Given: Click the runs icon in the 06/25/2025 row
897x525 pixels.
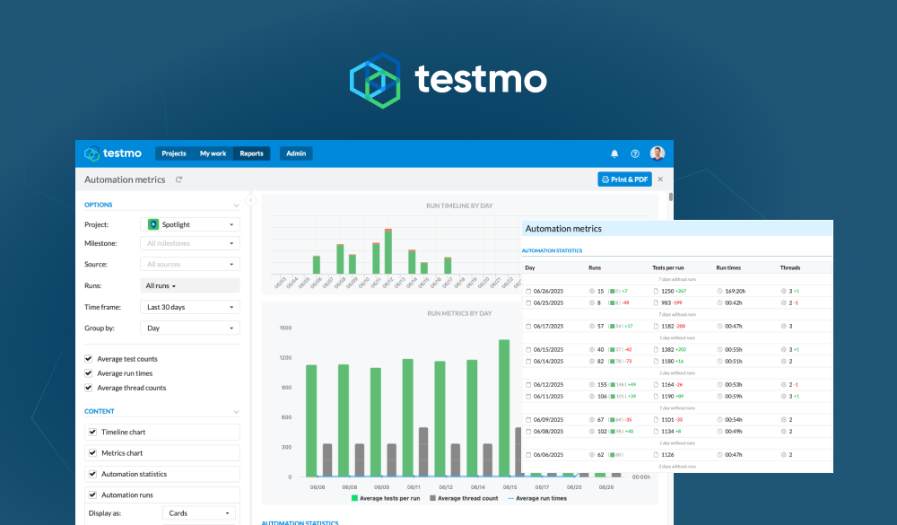Looking at the screenshot, I should tap(591, 302).
